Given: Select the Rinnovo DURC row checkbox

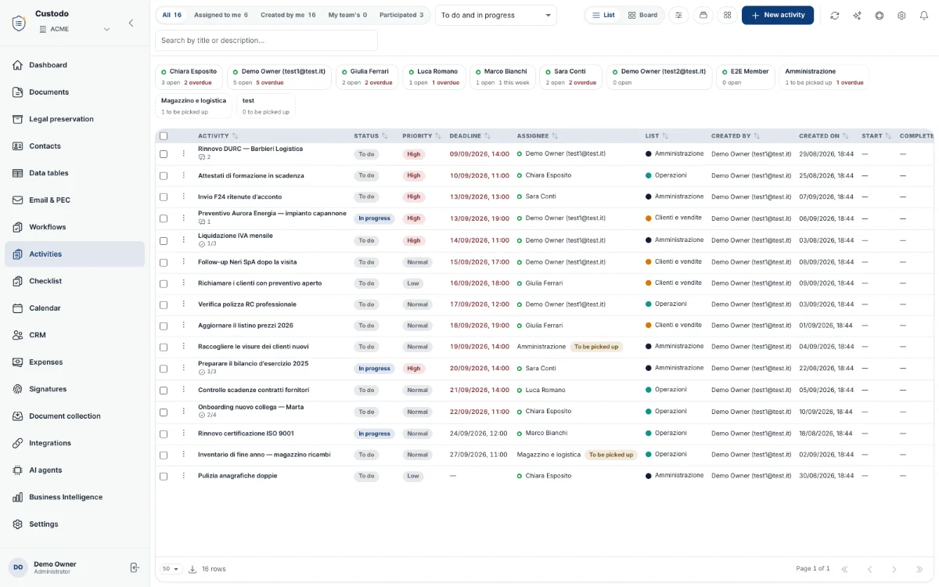Looking at the screenshot, I should pyautogui.click(x=164, y=154).
